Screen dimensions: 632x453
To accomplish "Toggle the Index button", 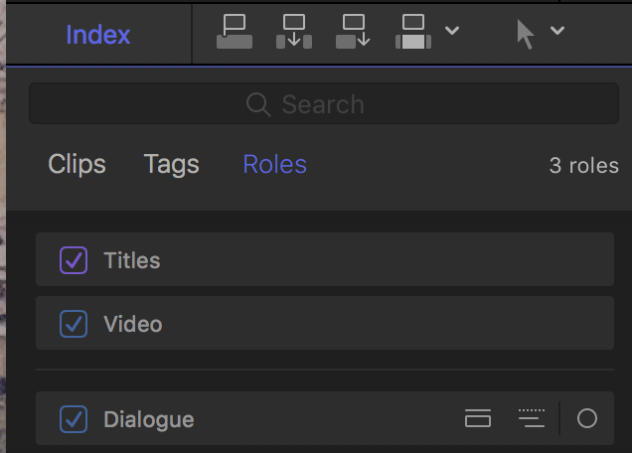I will coord(98,35).
